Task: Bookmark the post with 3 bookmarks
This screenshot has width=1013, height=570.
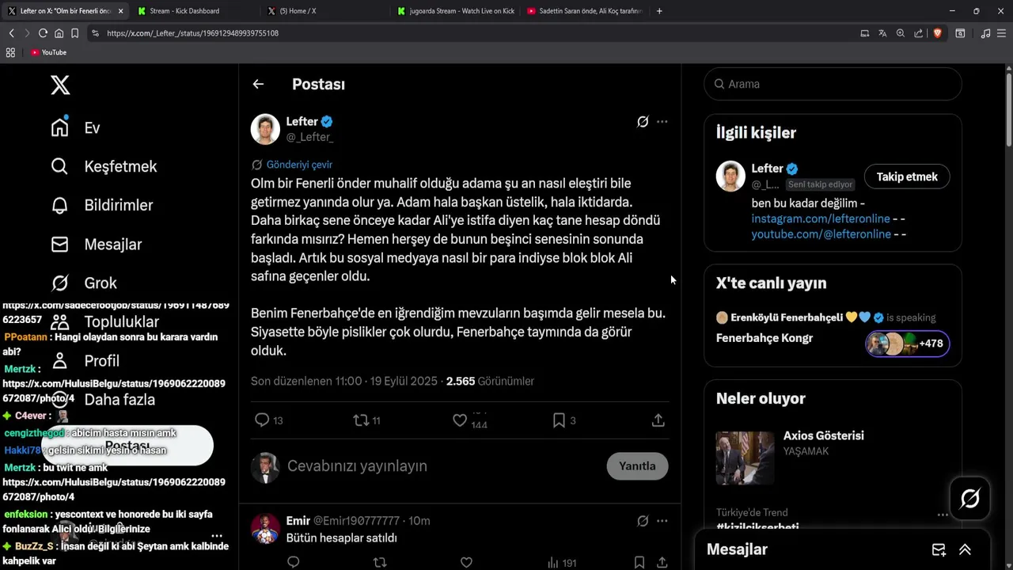Action: point(559,420)
